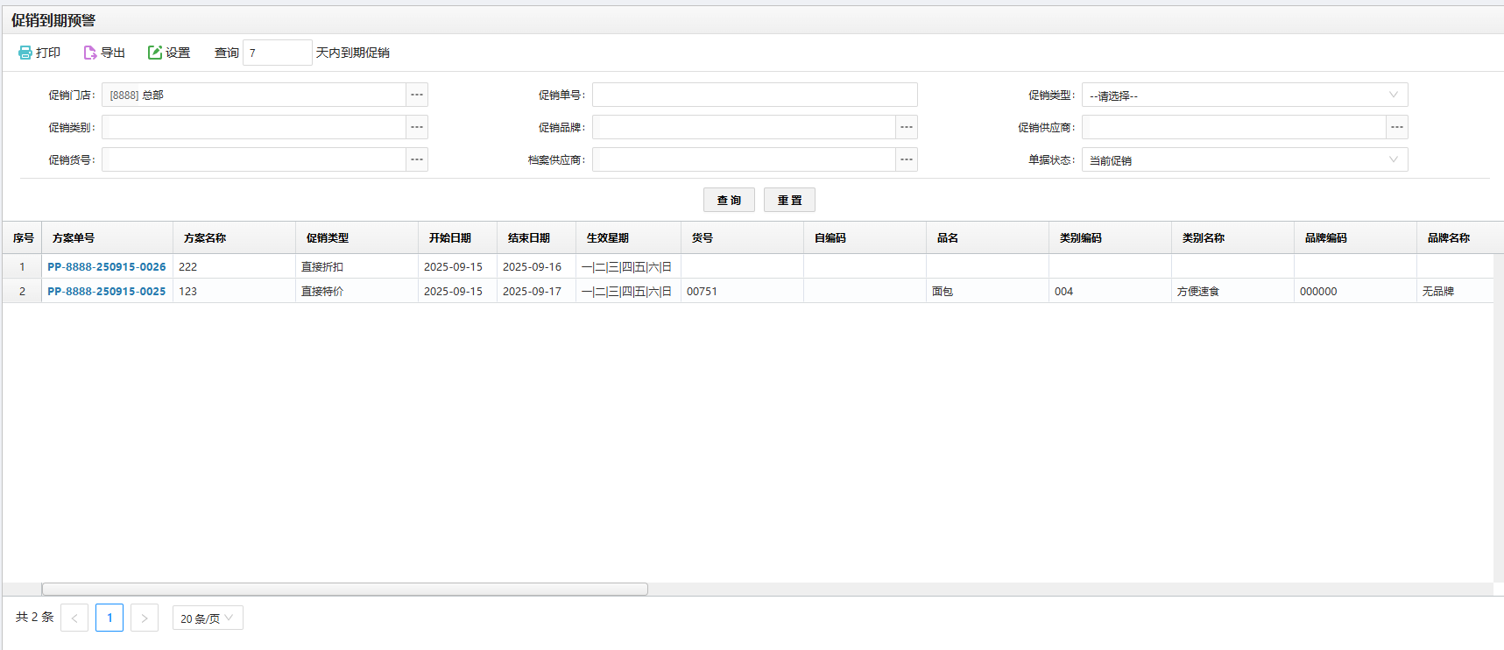Click the 品牌编码 column header
This screenshot has width=1504, height=650.
pos(1355,237)
